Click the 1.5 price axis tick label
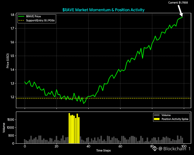 (13, 56)
